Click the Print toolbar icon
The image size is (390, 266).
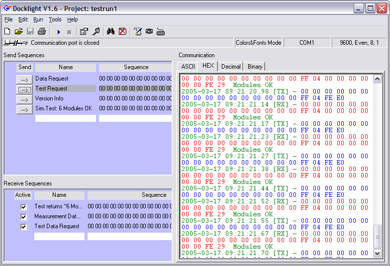point(42,31)
